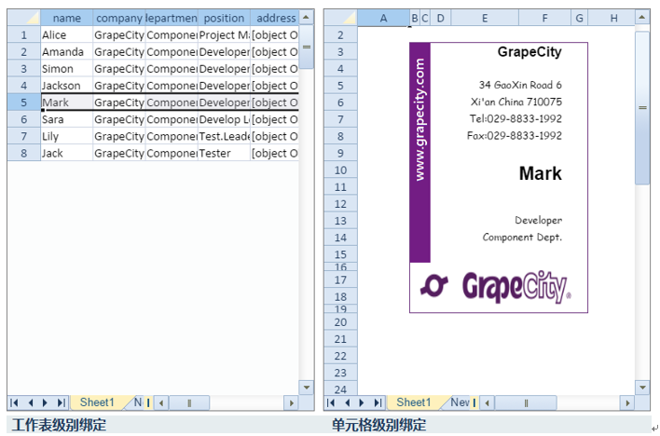Open New sheet tab in right spreadsheet
This screenshot has height=436, width=660.
[x=459, y=402]
